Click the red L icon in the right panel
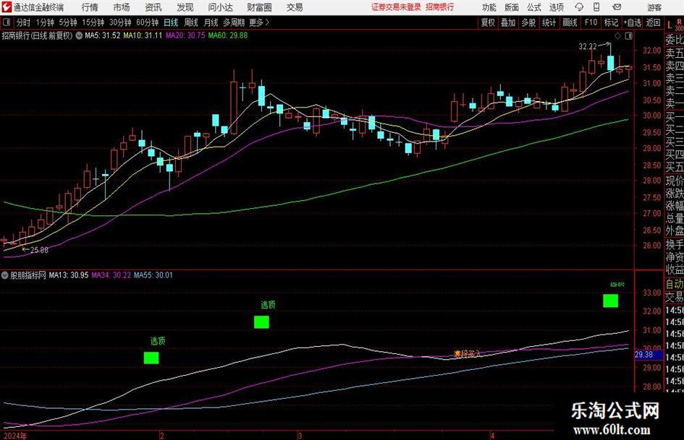Viewport: 684px width, 440px height. (x=670, y=26)
